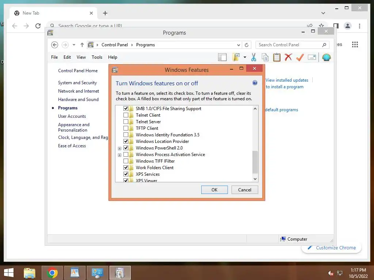Open the View menu
This screenshot has height=280, width=374.
tap(81, 57)
